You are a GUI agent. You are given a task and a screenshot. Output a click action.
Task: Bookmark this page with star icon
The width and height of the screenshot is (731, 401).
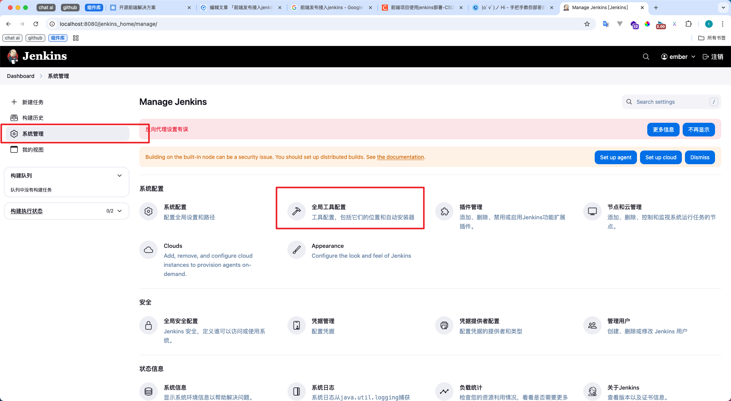coord(587,24)
